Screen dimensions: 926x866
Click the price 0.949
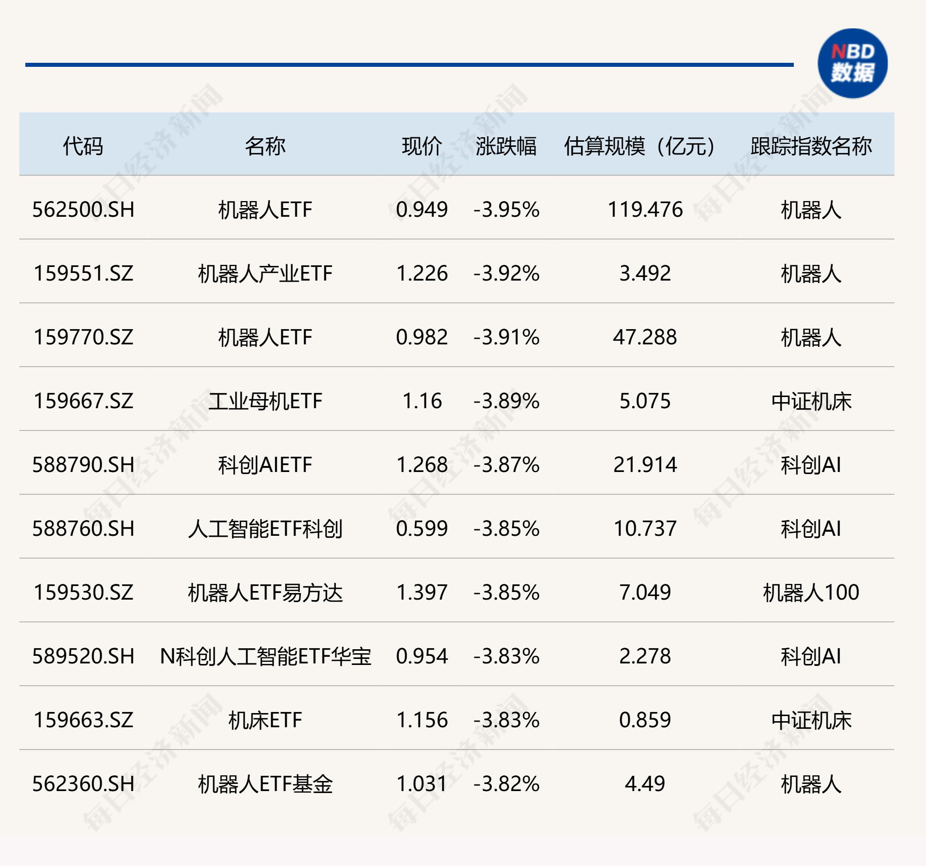422,210
